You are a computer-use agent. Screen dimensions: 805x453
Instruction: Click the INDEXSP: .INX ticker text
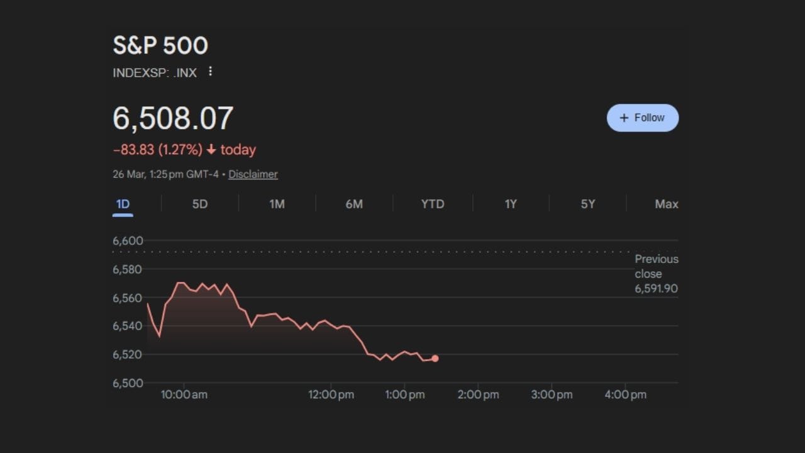pos(155,73)
